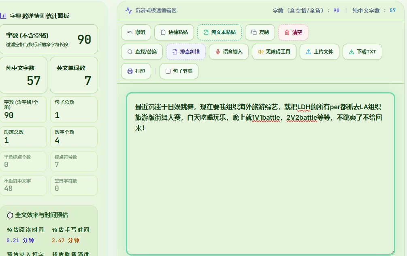Select the 纯文本粘贴 plain-text paste button
The width and height of the screenshot is (407, 256).
click(219, 32)
